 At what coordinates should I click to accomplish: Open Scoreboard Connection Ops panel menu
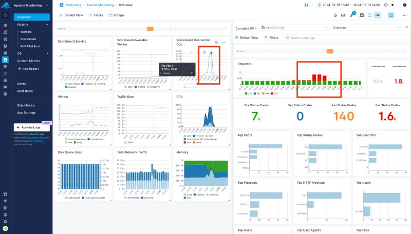(223, 42)
